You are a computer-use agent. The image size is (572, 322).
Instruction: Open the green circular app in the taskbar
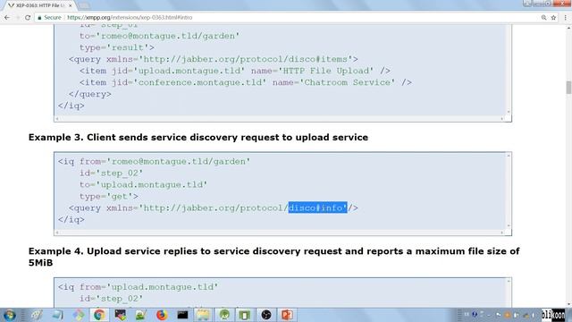[224, 315]
